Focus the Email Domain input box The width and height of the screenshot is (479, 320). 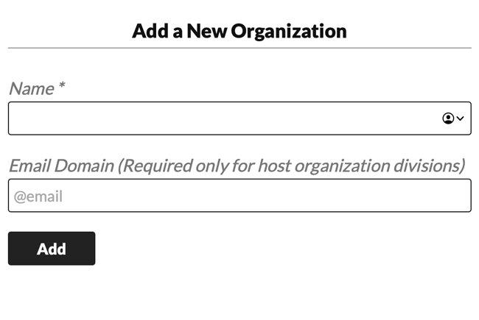click(x=239, y=196)
